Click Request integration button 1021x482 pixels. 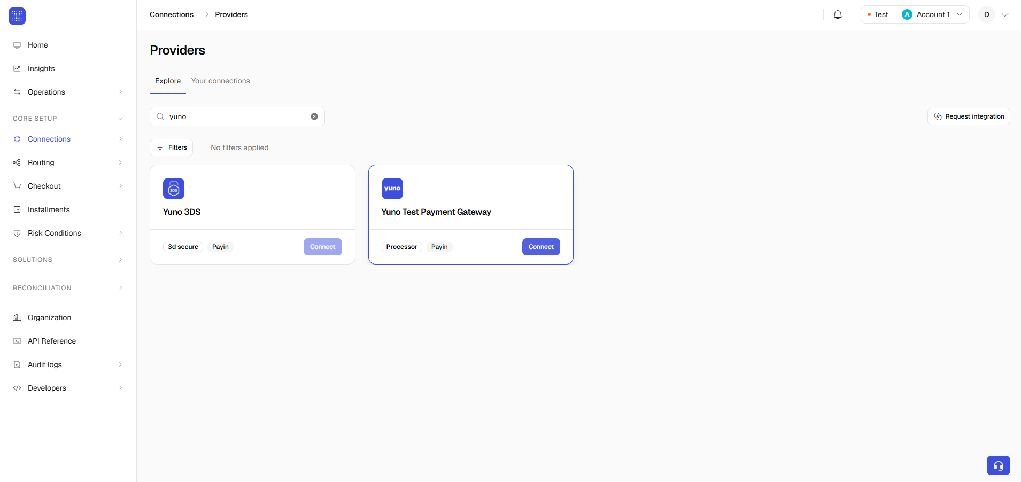click(969, 116)
